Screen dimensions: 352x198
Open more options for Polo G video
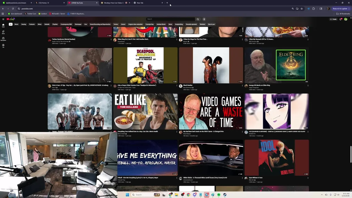[x=111, y=86]
